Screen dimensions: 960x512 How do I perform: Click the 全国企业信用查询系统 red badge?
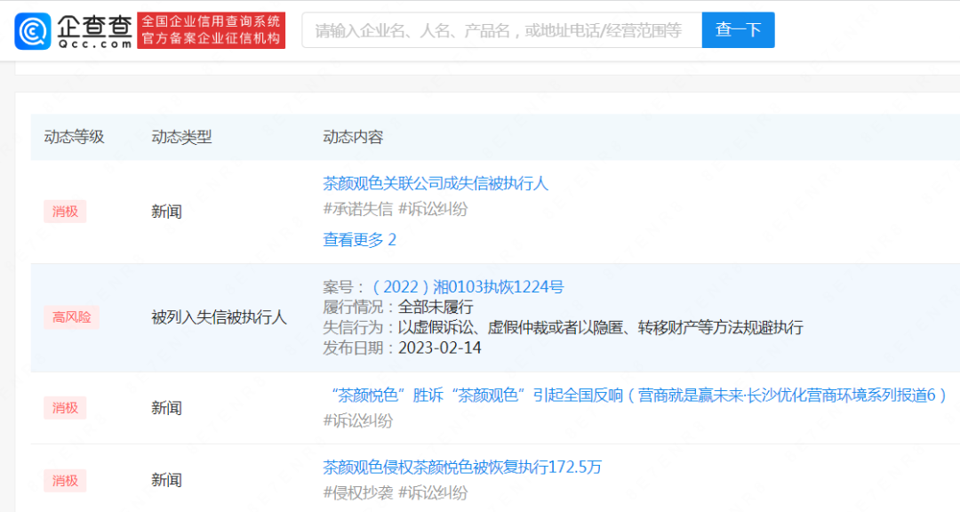tap(211, 20)
